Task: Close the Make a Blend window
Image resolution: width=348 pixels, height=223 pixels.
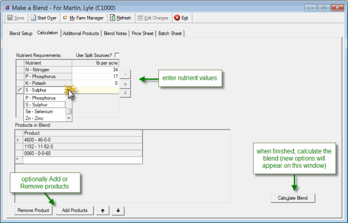Action: click(x=337, y=8)
